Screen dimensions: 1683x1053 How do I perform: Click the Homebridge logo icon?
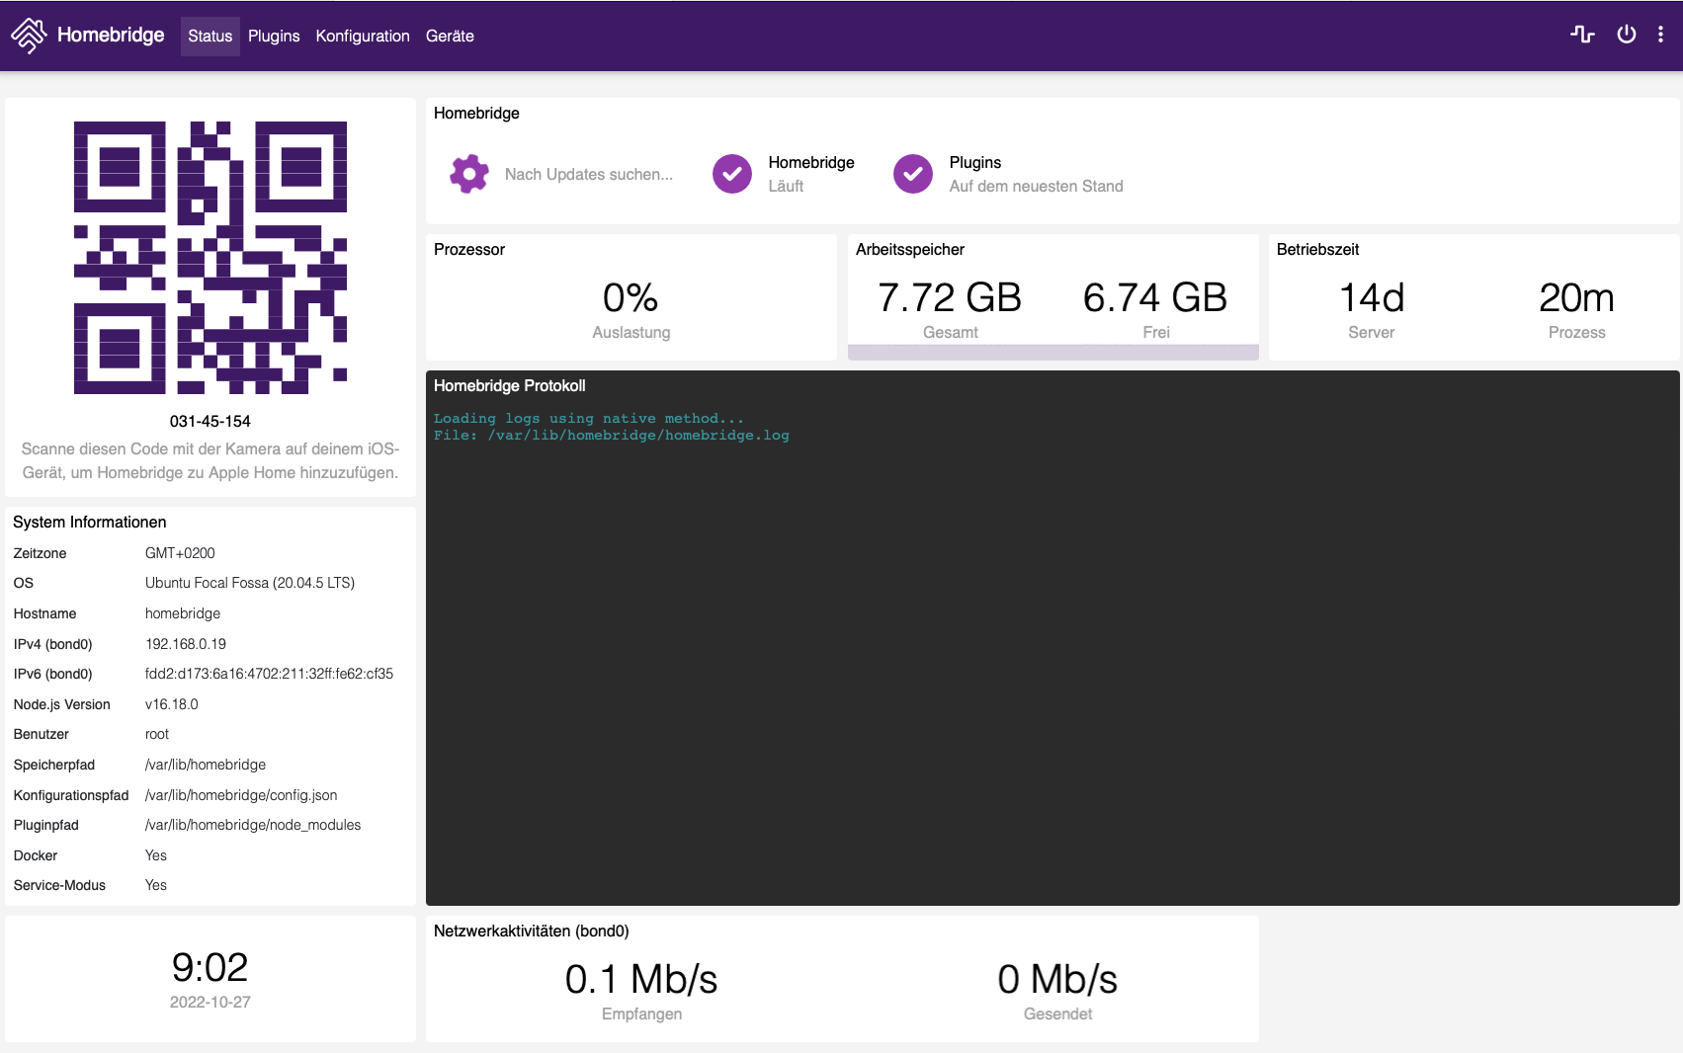[x=30, y=35]
